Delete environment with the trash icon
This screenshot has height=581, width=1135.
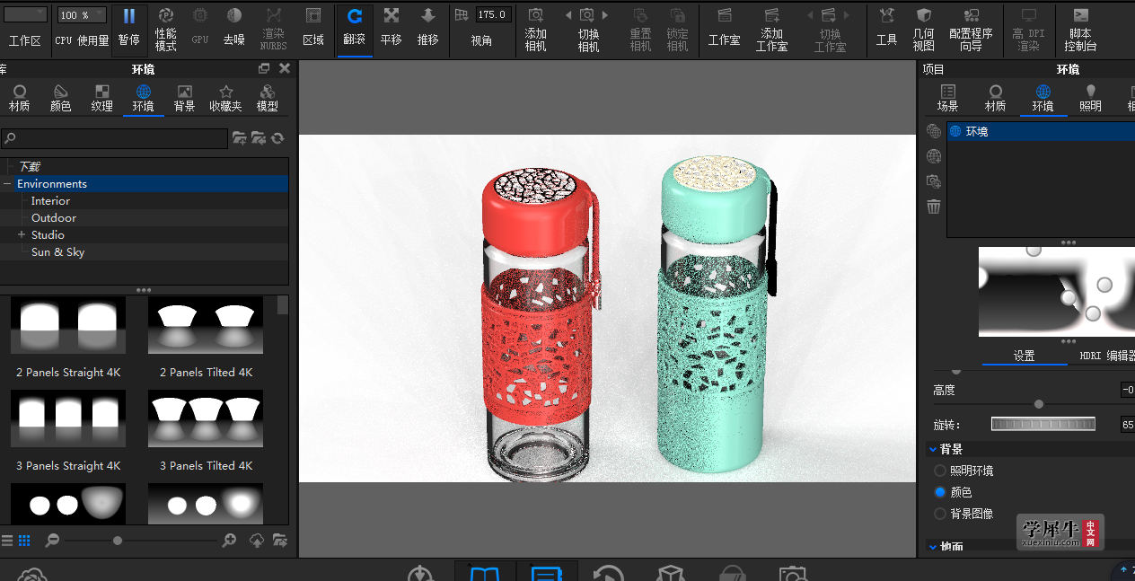[934, 207]
